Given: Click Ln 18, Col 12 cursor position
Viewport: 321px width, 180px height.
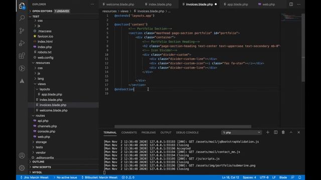Looking at the screenshot, I should 231,177.
